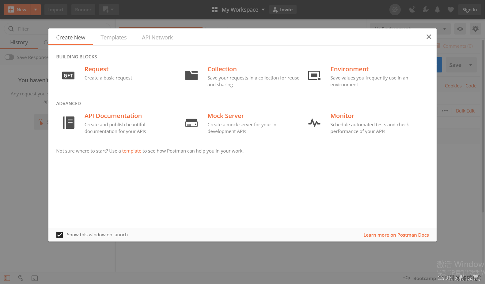
Task: Switch to the API Network tab
Action: [x=157, y=37]
